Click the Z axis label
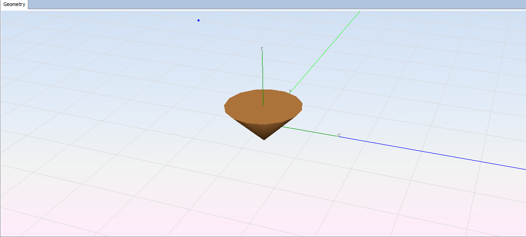The width and height of the screenshot is (526, 237). (262, 48)
